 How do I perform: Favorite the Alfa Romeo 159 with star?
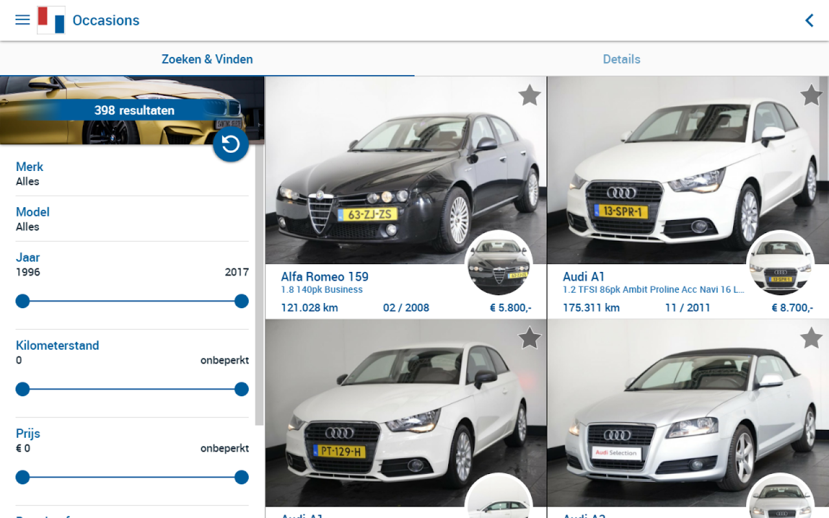click(530, 95)
